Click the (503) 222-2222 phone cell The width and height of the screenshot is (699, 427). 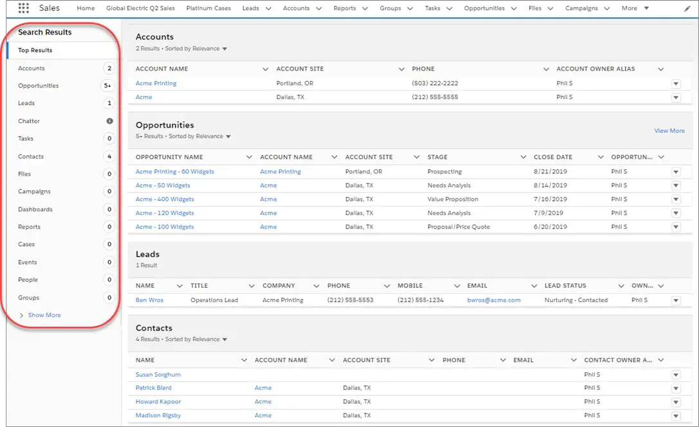[x=435, y=84]
